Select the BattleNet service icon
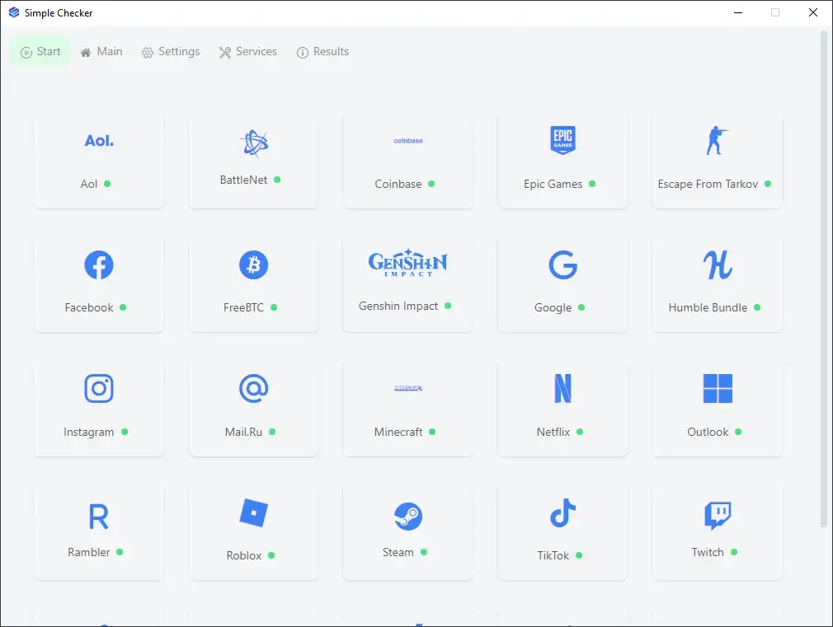833x627 pixels. [253, 143]
